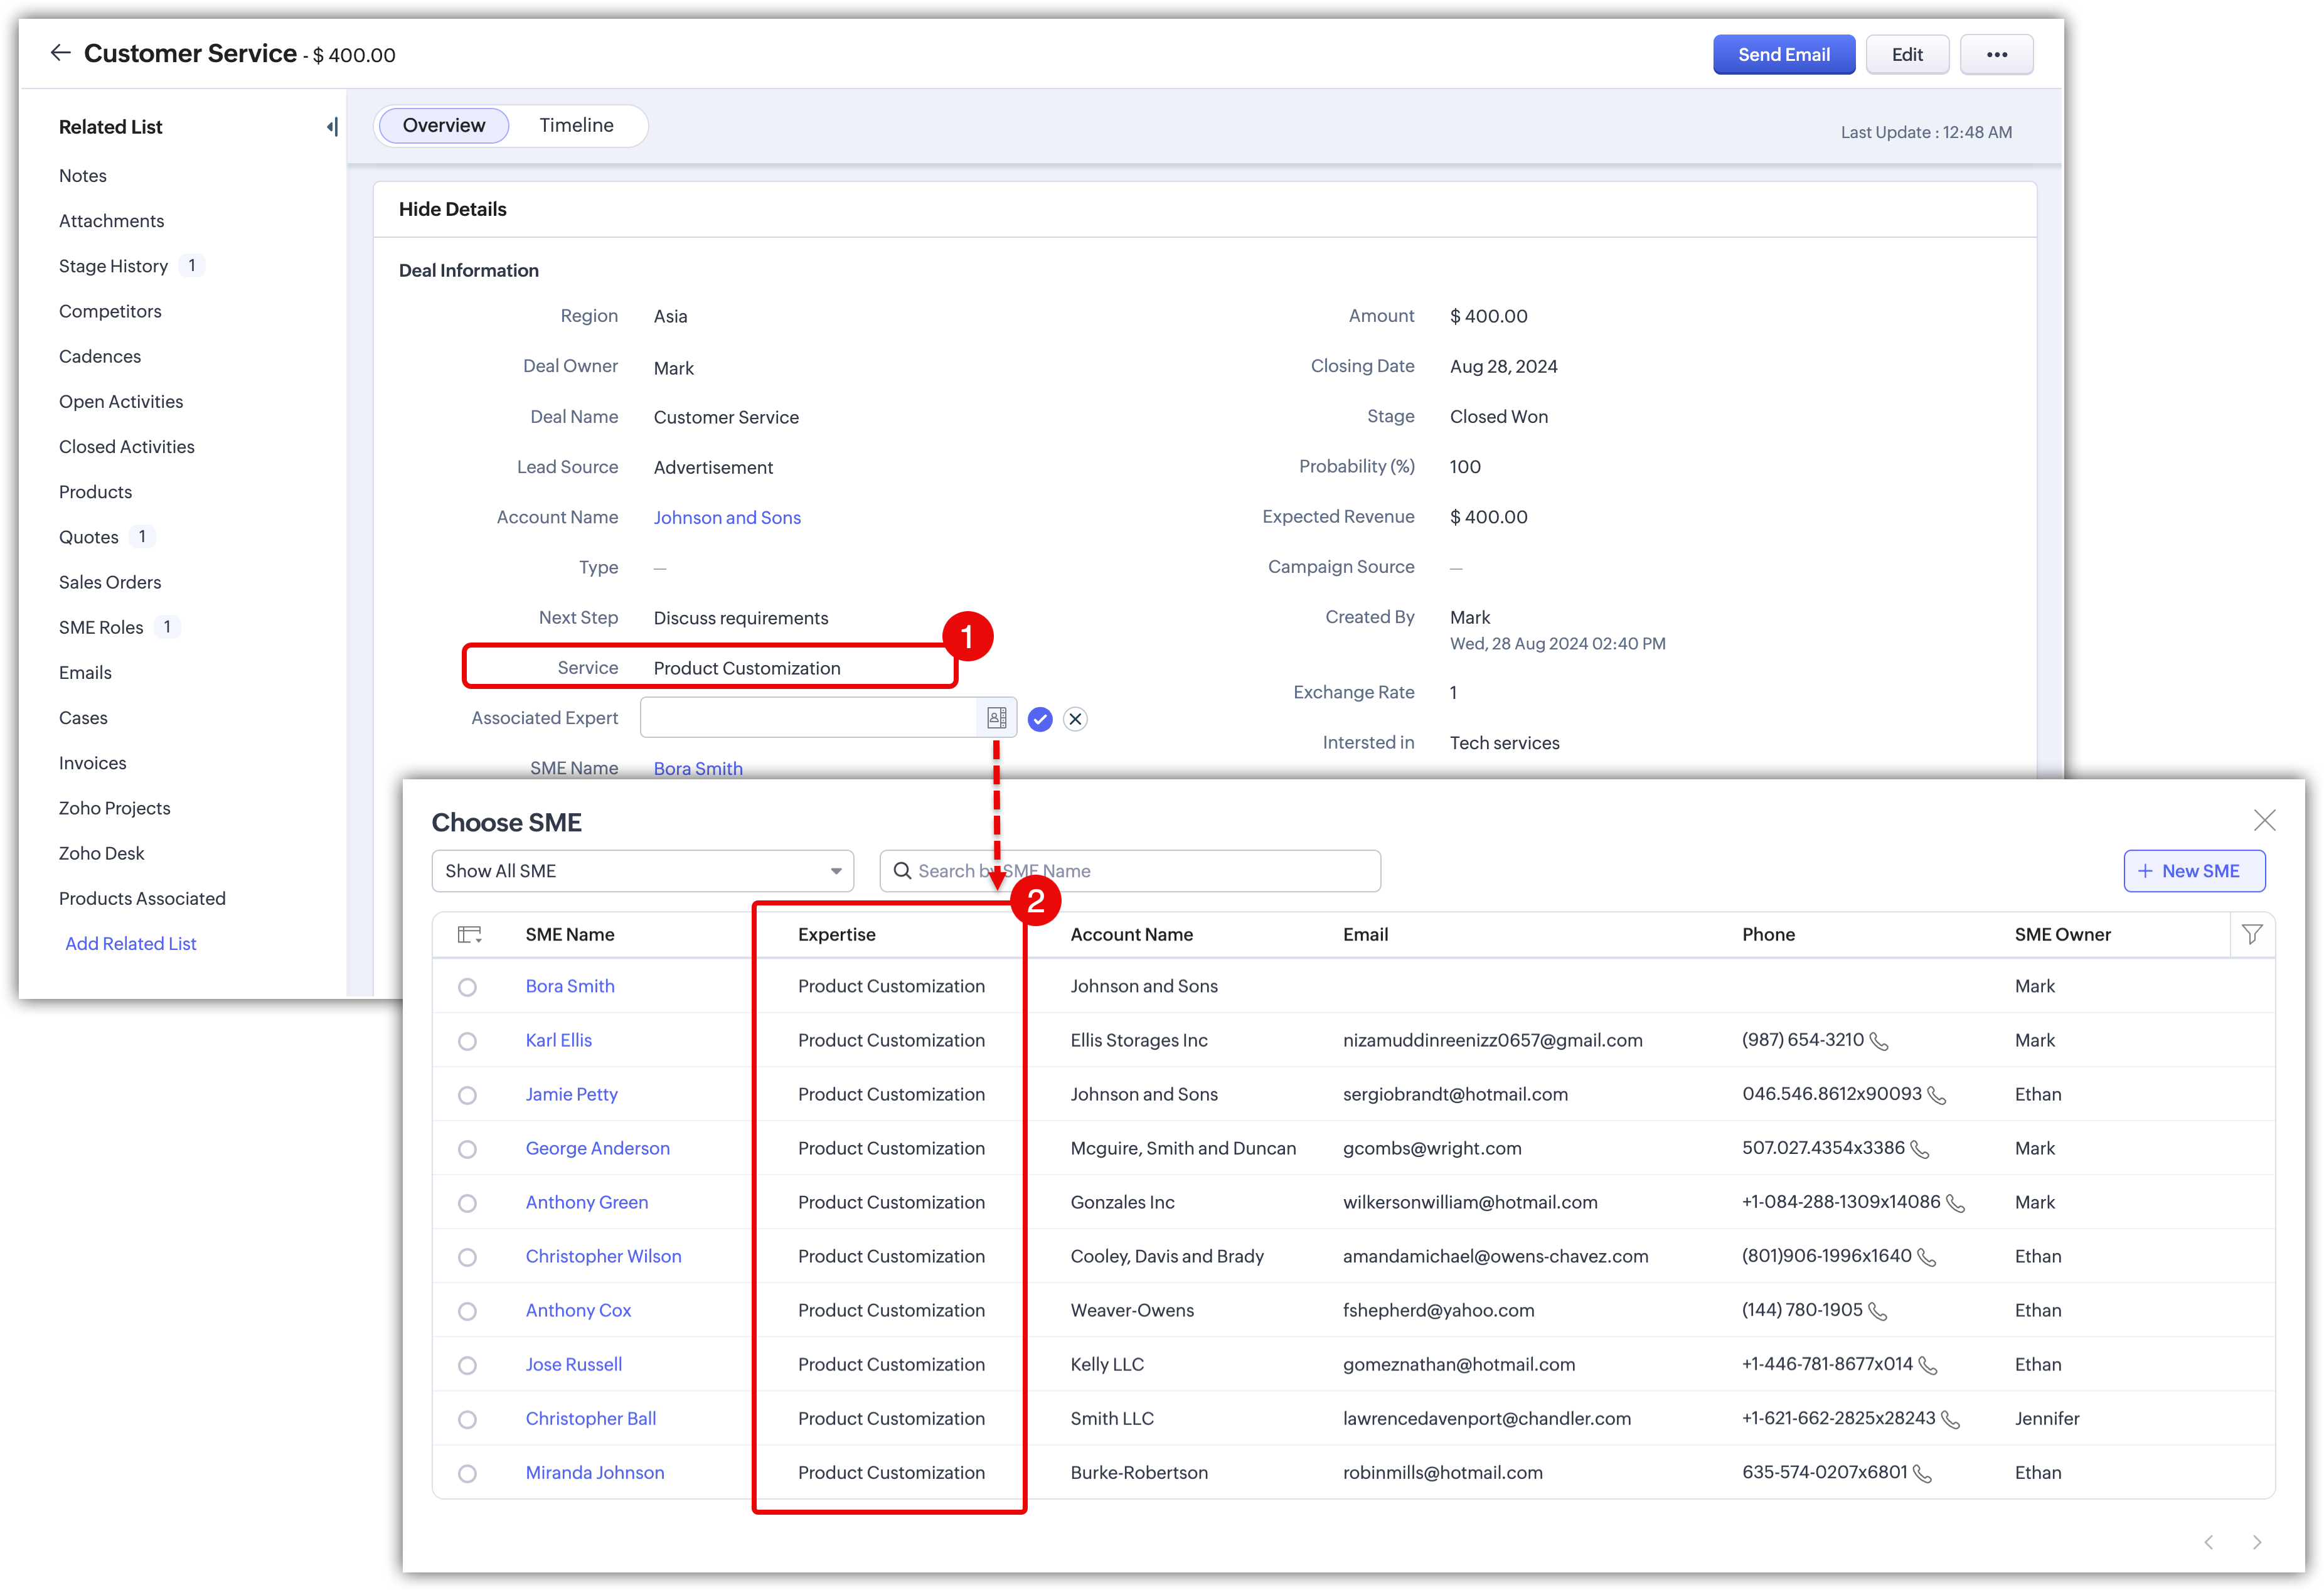Expand the Show All SME dropdown

(x=642, y=871)
